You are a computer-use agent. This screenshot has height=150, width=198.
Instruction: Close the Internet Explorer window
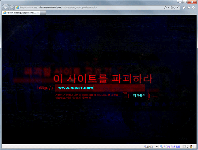click(x=192, y=2)
